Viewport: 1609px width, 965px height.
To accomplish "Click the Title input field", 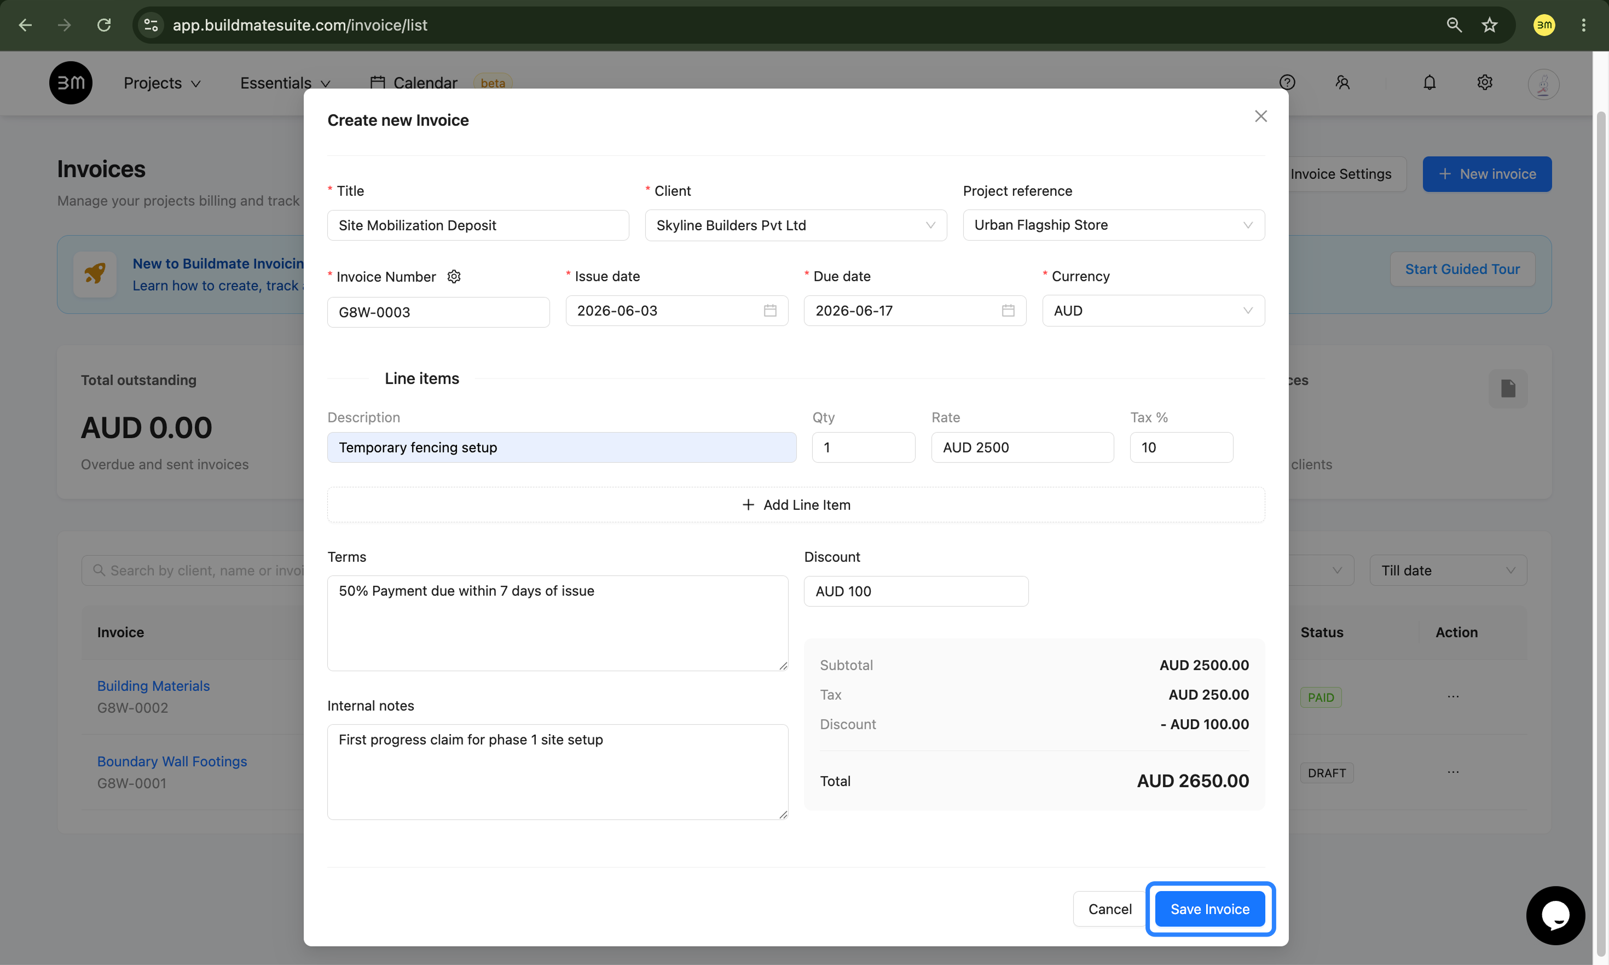I will tap(478, 225).
